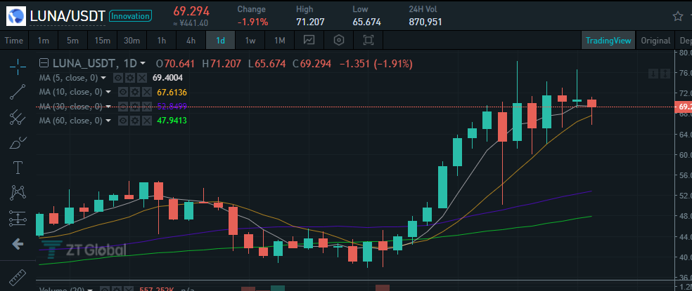
Task: Select the ruler measure tool
Action: [x=18, y=276]
